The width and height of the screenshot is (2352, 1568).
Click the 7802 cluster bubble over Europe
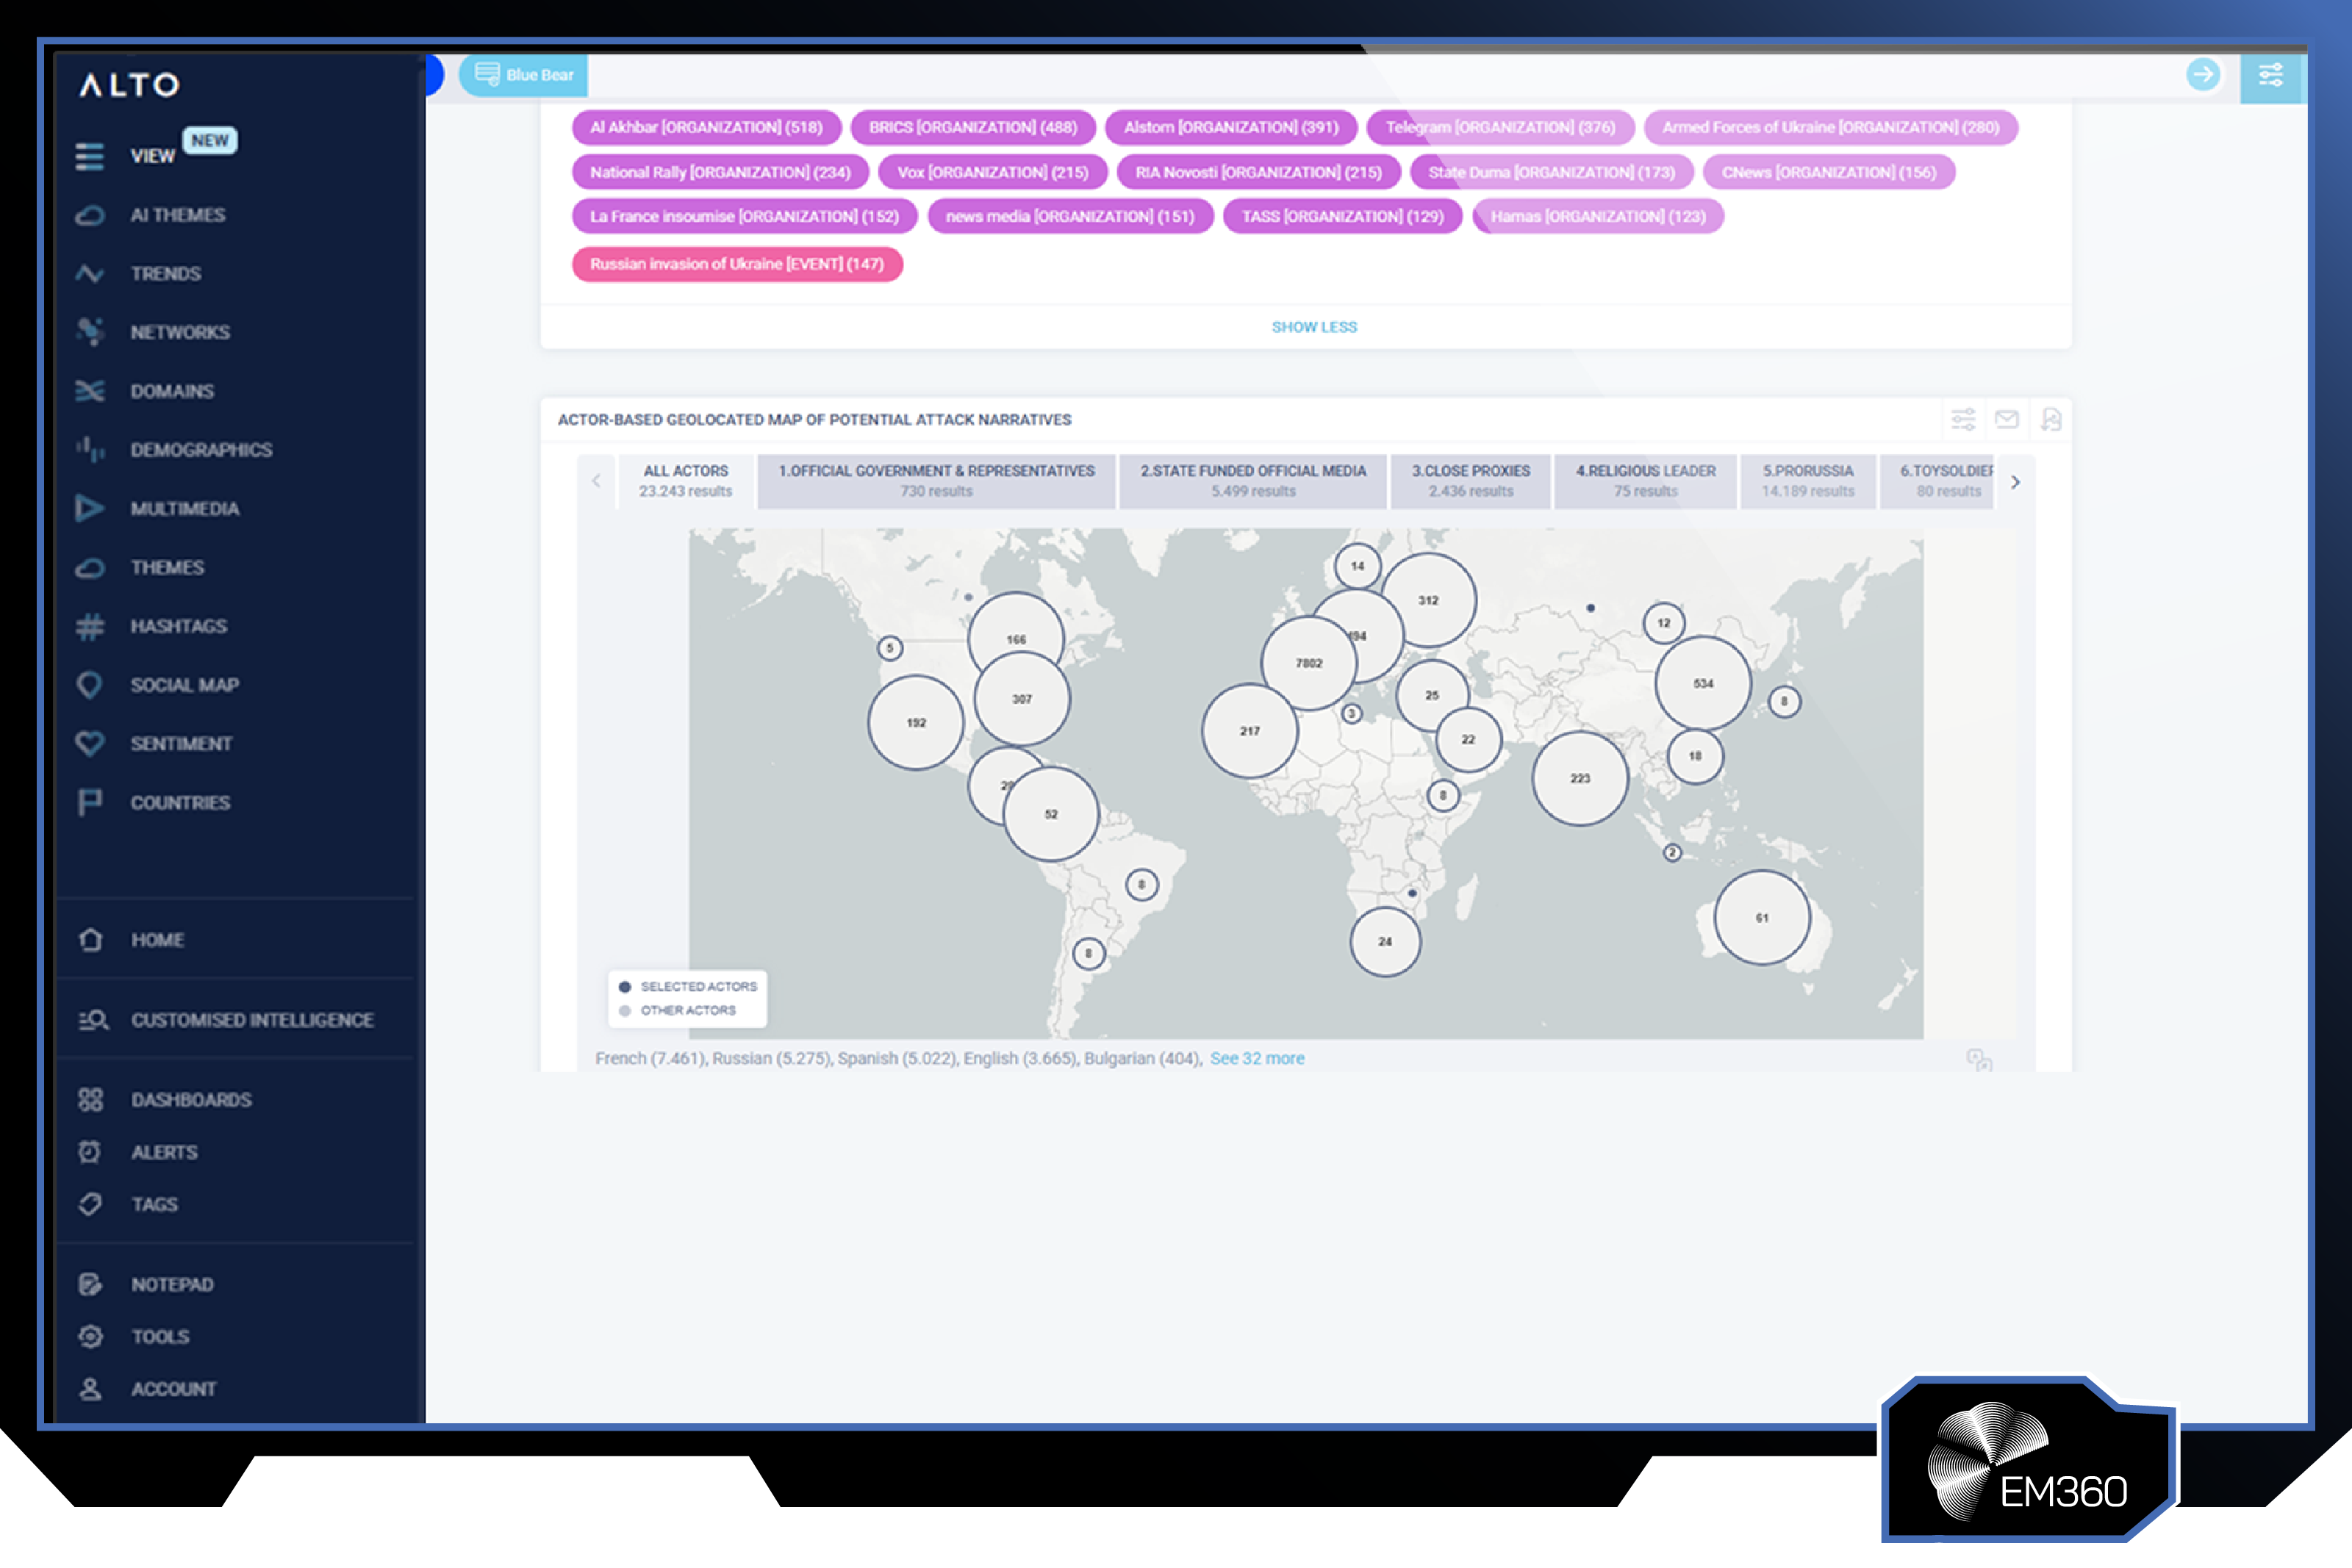[1309, 663]
